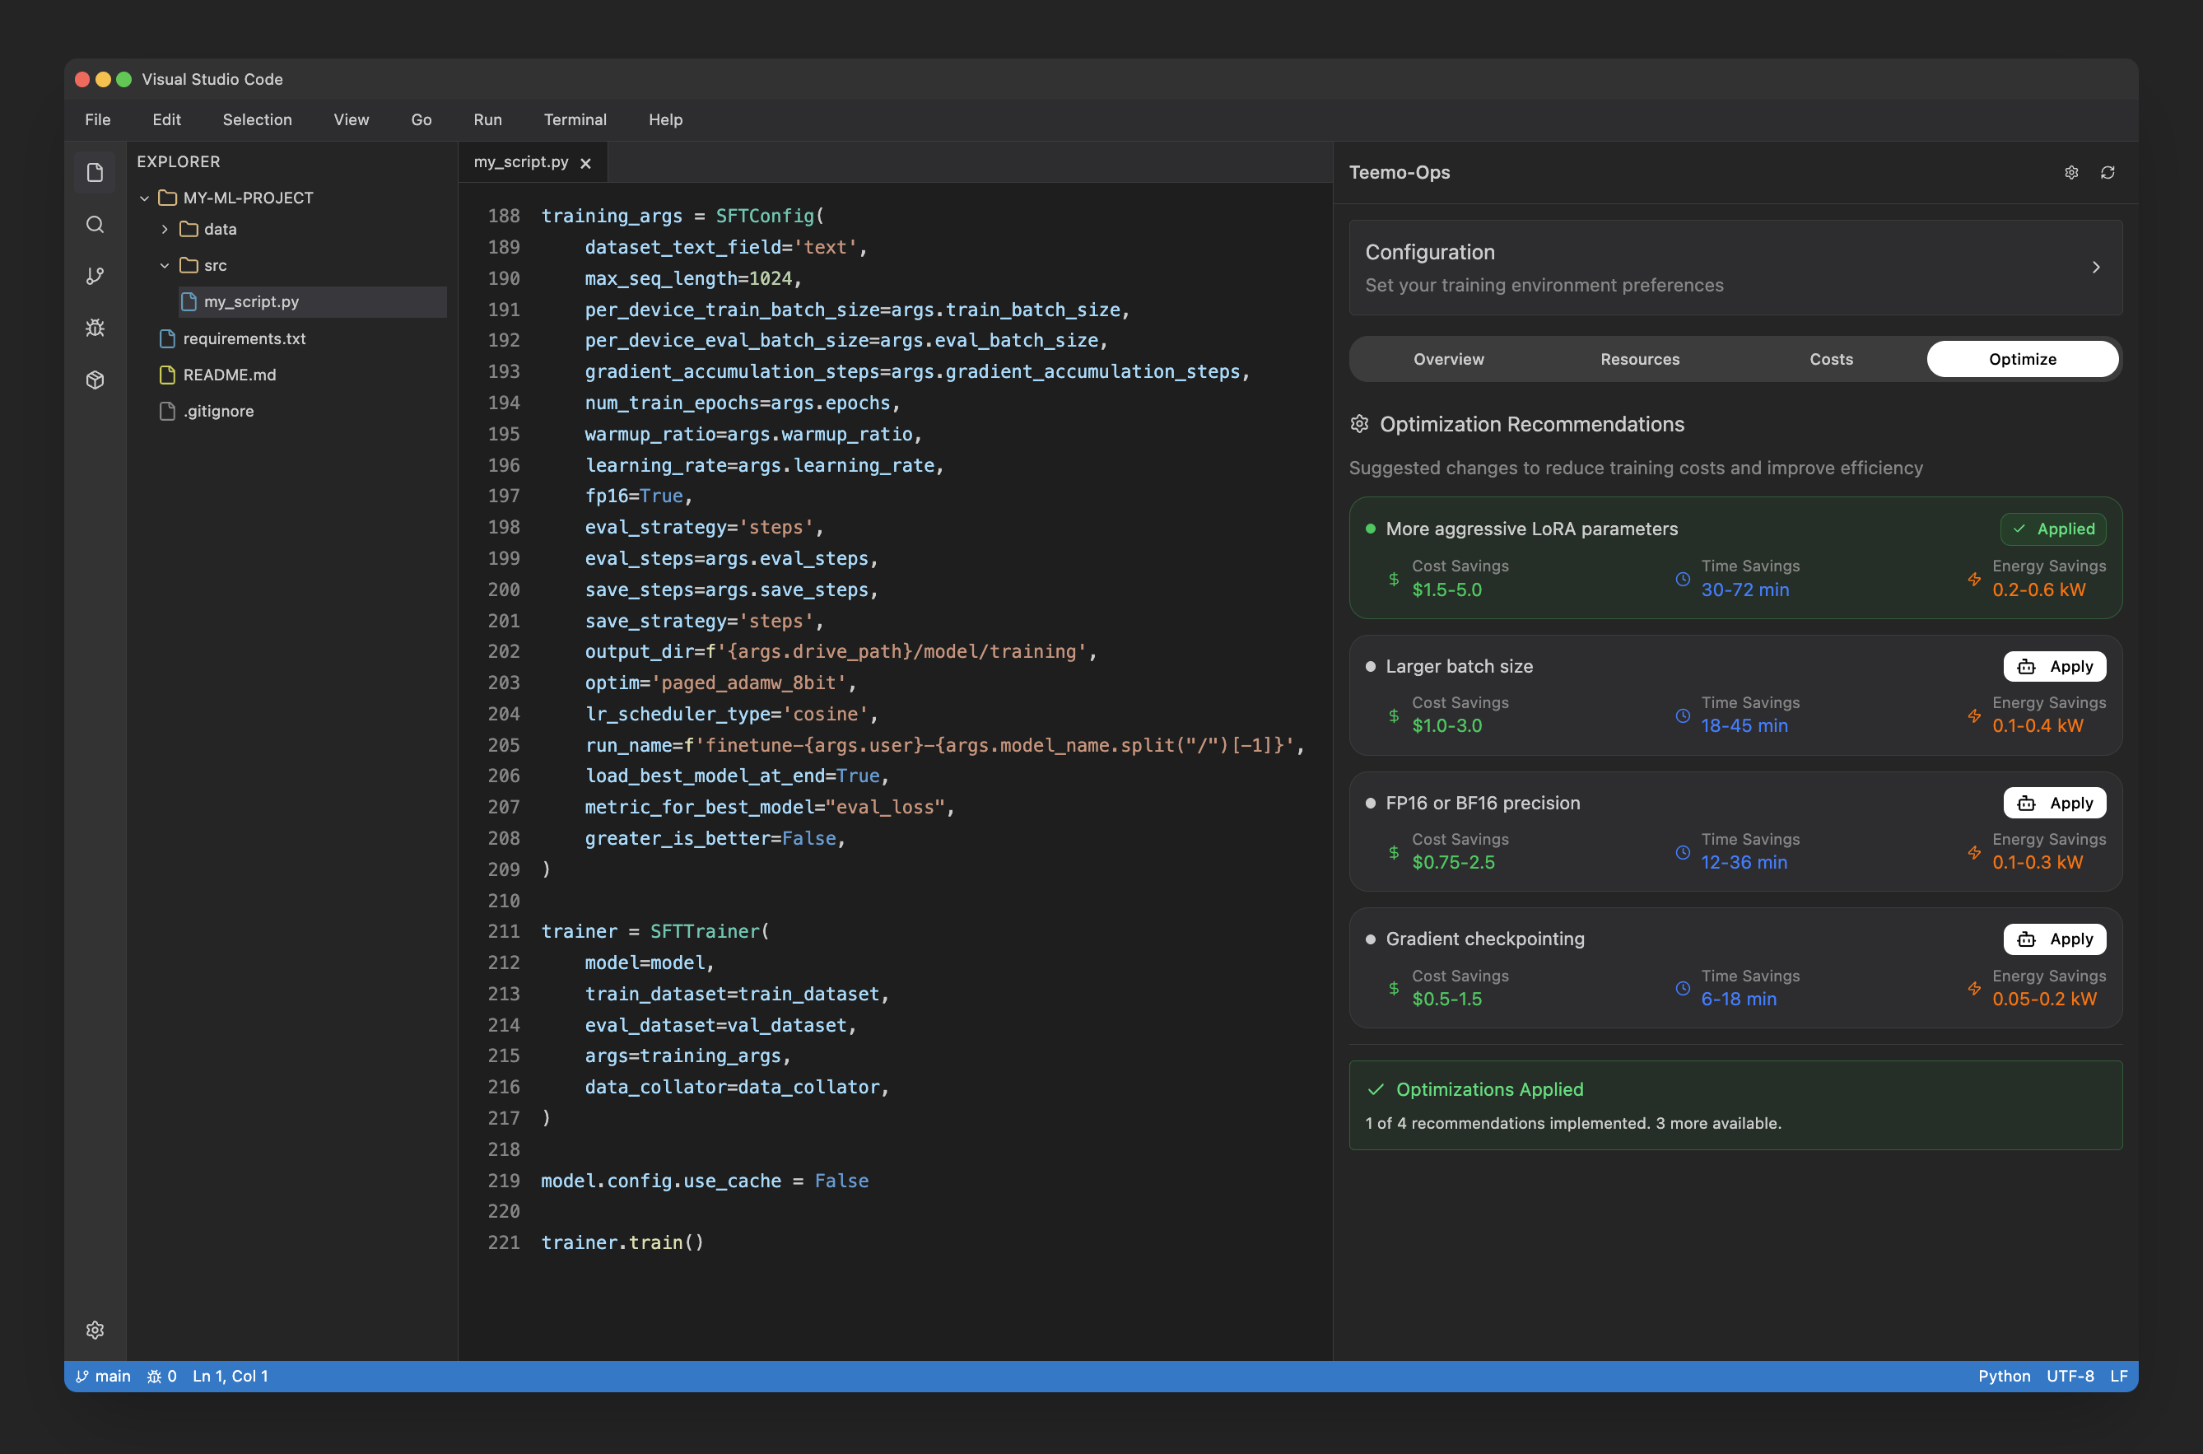Click the green check icon beside Optimizations Applied
Viewport: 2203px width, 1454px height.
[x=1376, y=1089]
